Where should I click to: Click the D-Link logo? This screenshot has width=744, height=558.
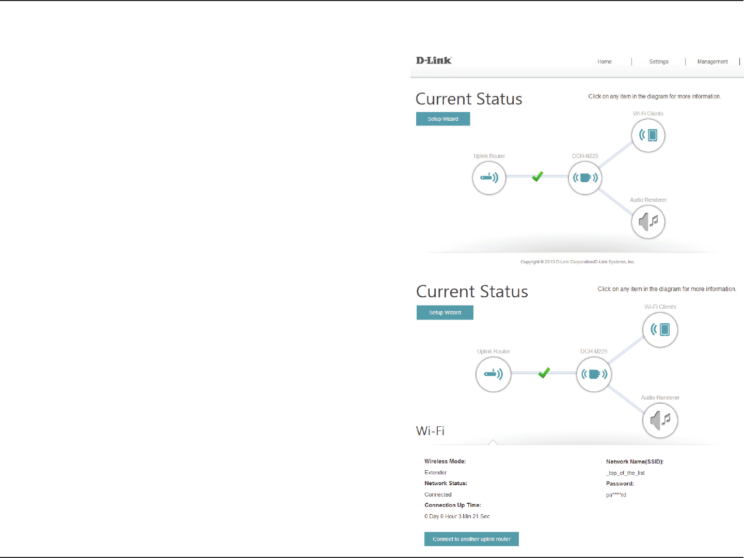[434, 60]
